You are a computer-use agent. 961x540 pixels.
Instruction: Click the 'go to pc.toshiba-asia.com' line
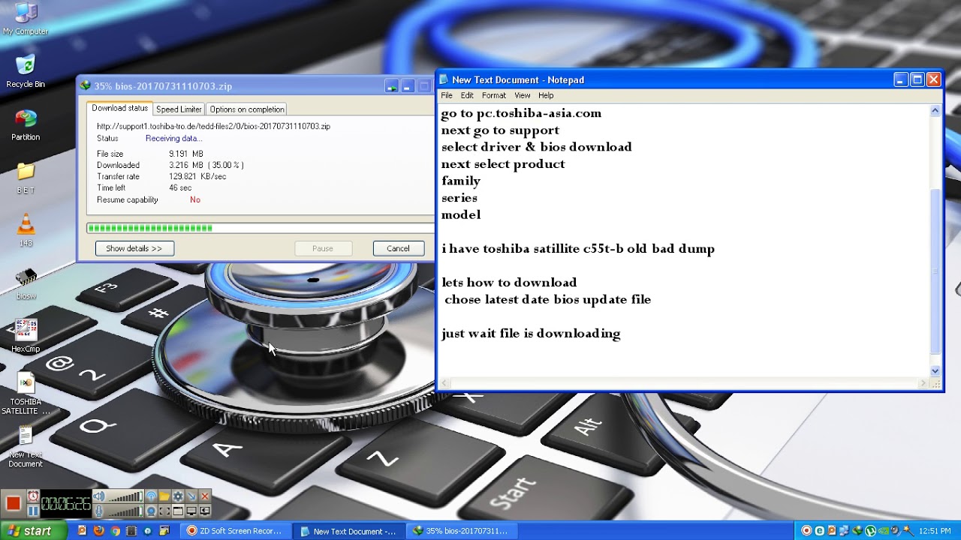pos(521,113)
